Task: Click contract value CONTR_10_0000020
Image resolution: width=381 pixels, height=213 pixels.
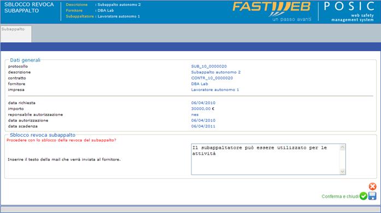Action: (x=212, y=78)
